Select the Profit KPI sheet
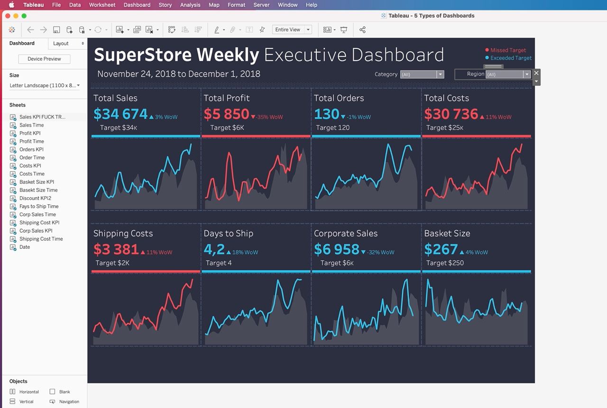The height and width of the screenshot is (408, 607). (29, 133)
